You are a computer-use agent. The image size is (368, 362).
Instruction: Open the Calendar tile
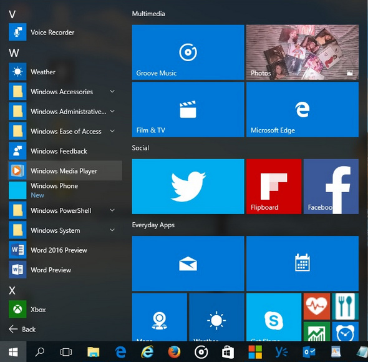[x=303, y=263]
